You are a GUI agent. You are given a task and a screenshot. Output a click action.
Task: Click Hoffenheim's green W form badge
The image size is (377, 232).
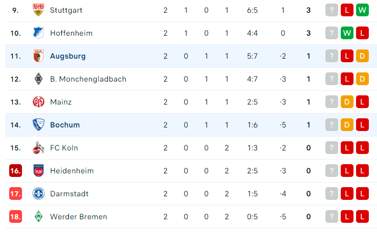(347, 33)
